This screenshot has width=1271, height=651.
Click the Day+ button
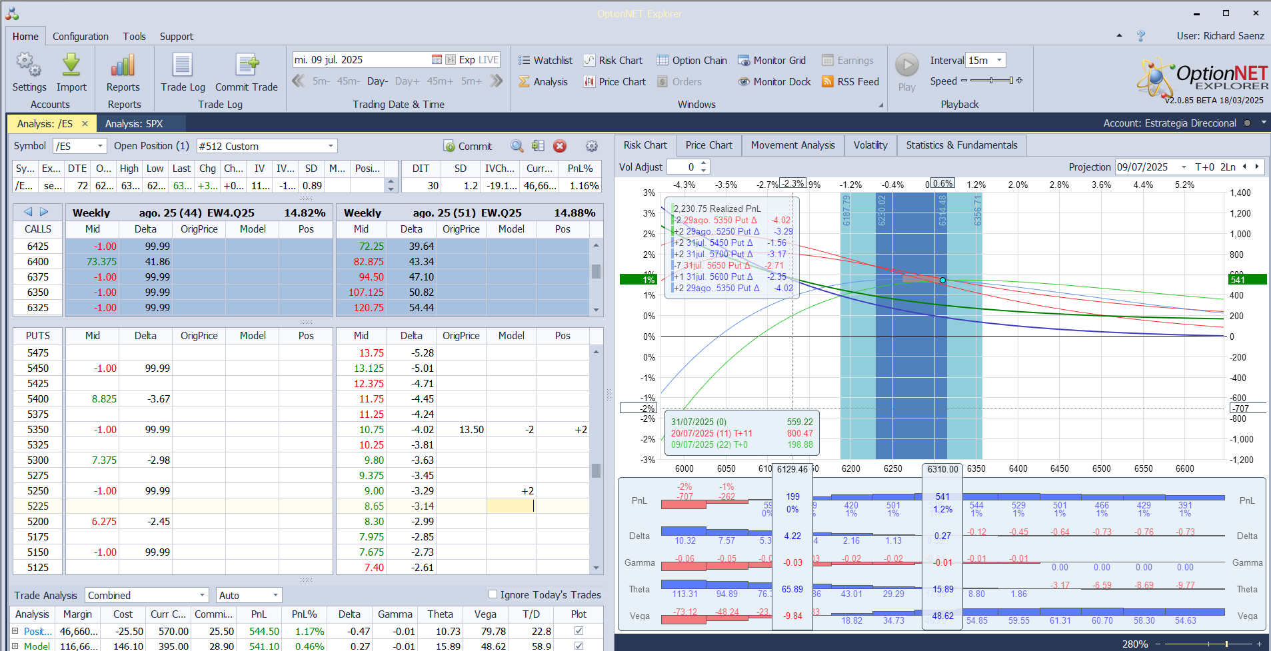[407, 81]
